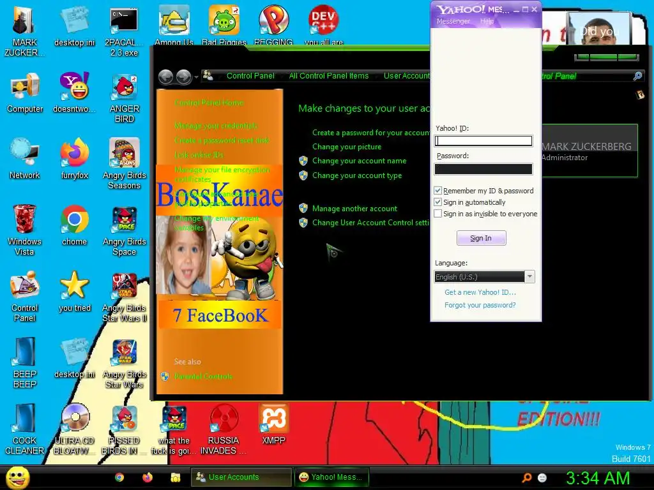Switch to User Accounts taskbar window

pyautogui.click(x=241, y=477)
